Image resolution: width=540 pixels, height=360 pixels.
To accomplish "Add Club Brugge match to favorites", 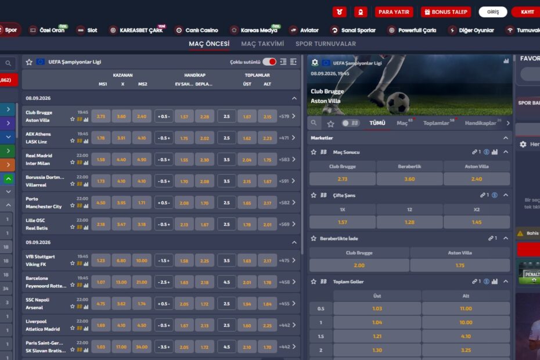I will (x=73, y=119).
